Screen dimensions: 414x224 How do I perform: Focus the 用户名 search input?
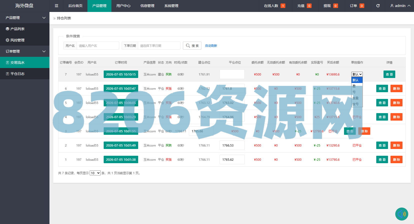coord(98,46)
